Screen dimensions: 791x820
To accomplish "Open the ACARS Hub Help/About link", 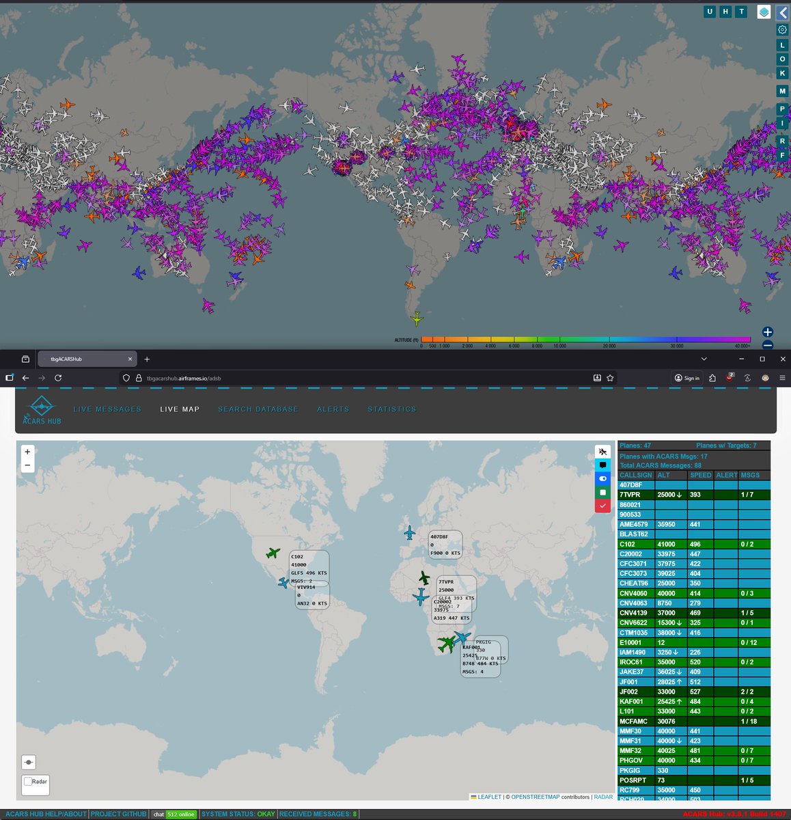I will 46,814.
